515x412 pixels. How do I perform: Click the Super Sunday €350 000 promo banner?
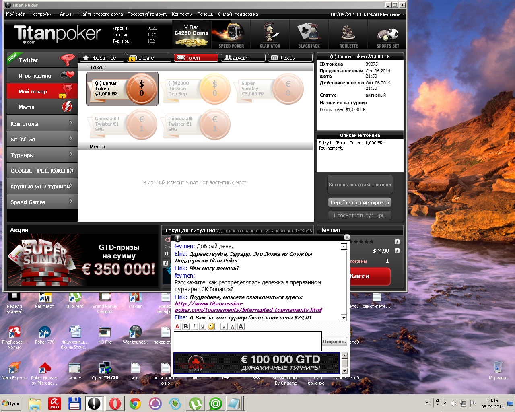pyautogui.click(x=82, y=260)
